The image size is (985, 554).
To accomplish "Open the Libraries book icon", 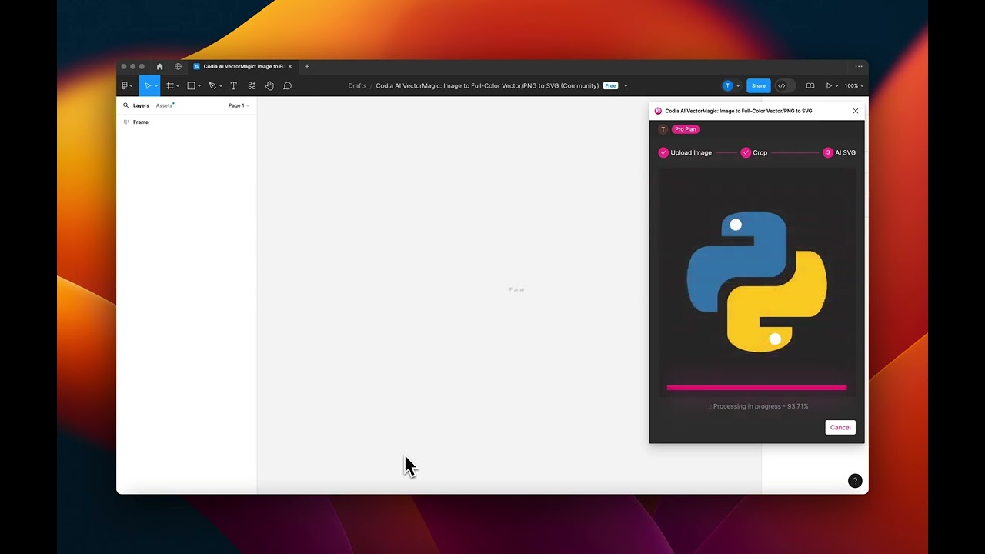I will 810,85.
